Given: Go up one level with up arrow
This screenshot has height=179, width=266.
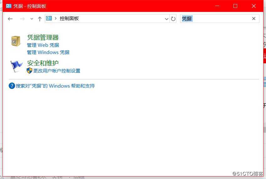Looking at the screenshot, I should (40, 19).
